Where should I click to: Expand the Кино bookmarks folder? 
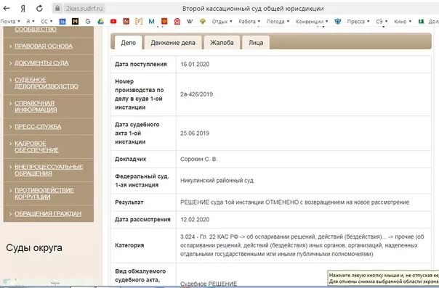[403, 21]
